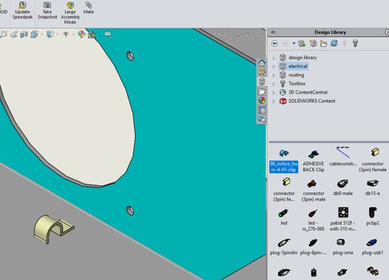Screen dimensions: 389x280
Task: Select the plug-5pindin part
Action: [x=284, y=247]
